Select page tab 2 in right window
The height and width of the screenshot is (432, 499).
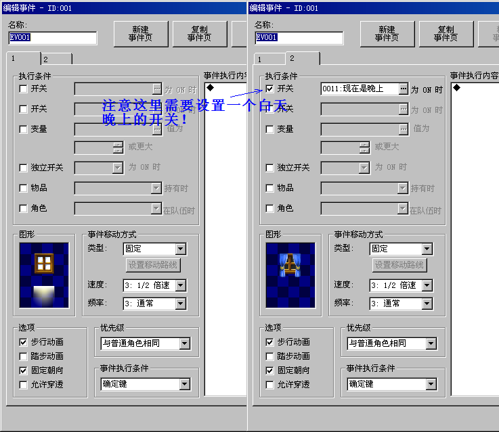303,58
